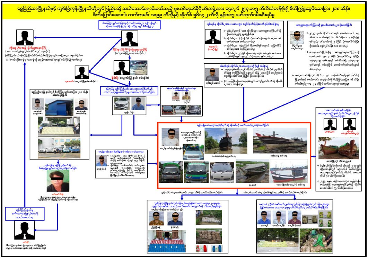
Task: Select the checkered-shirt man portrait in middle-right box
Action: pyautogui.click(x=212, y=74)
